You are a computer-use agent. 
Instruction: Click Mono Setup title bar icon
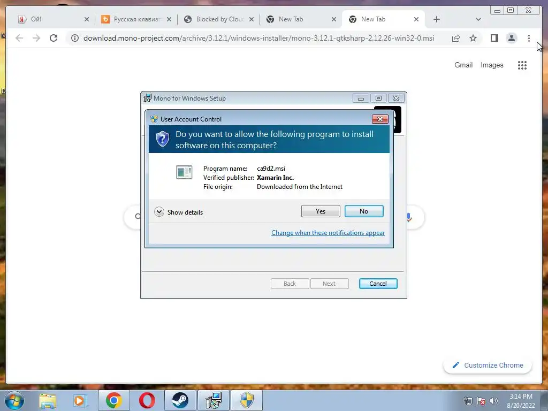coord(148,98)
